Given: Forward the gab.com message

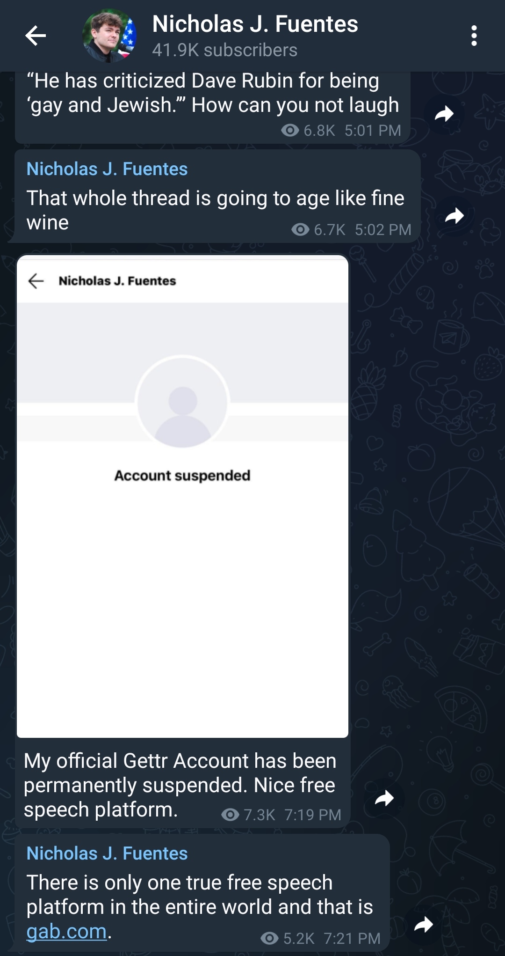Looking at the screenshot, I should tap(424, 925).
